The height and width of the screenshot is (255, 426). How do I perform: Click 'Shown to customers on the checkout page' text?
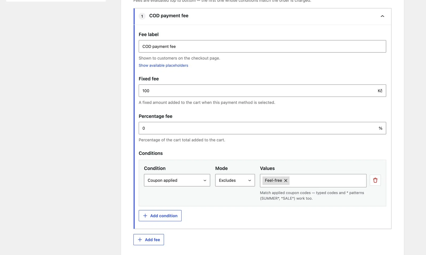(x=179, y=58)
